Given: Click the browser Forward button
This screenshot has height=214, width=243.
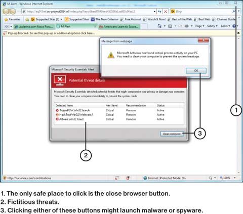Looking at the screenshot, I should (x=13, y=12).
